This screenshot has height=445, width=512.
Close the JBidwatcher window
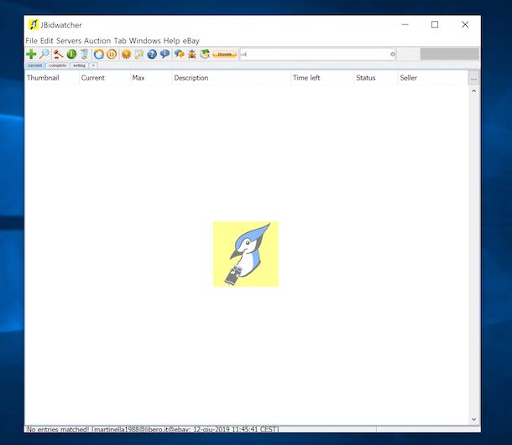[465, 24]
